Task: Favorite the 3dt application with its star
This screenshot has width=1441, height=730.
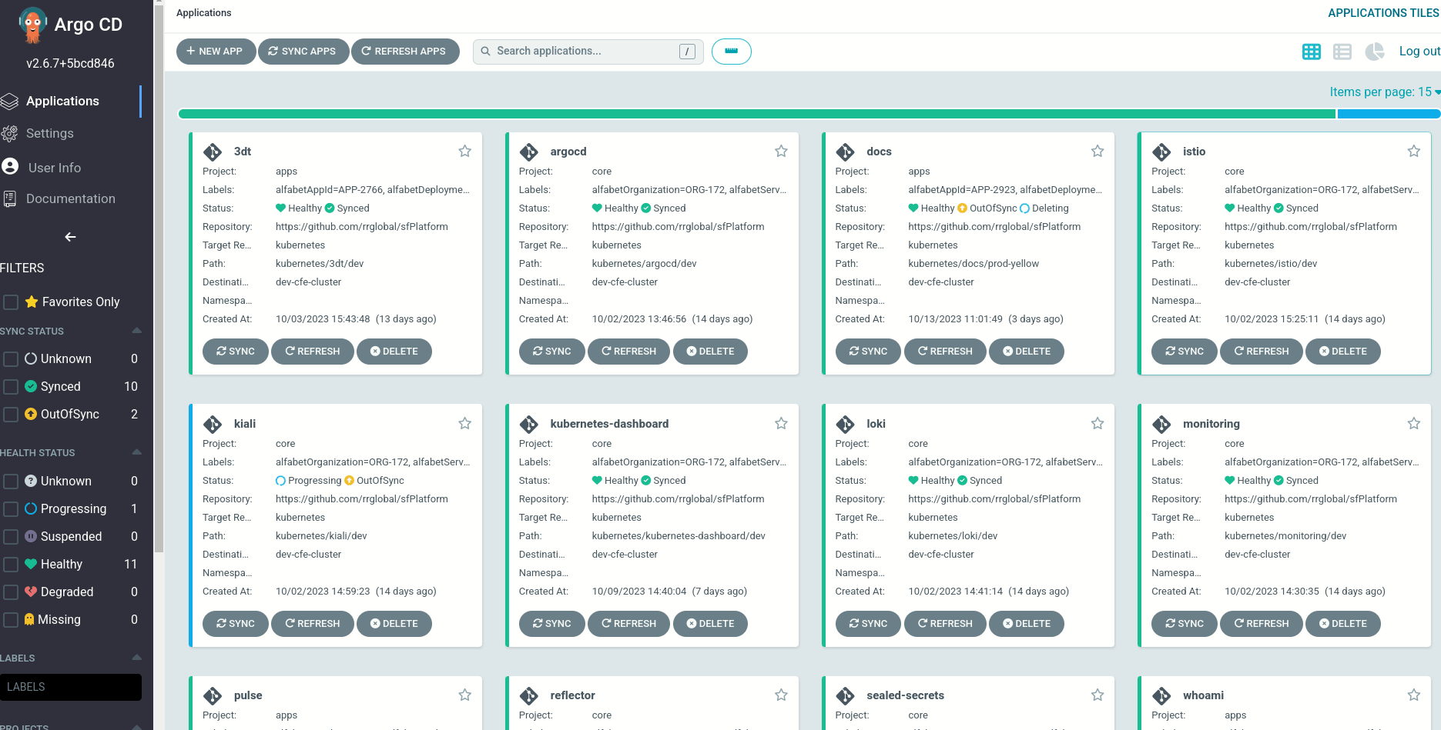Action: (x=465, y=152)
